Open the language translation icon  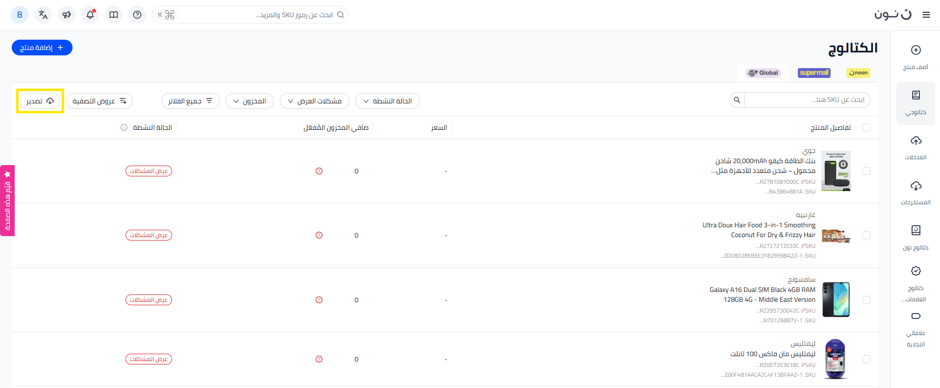43,15
